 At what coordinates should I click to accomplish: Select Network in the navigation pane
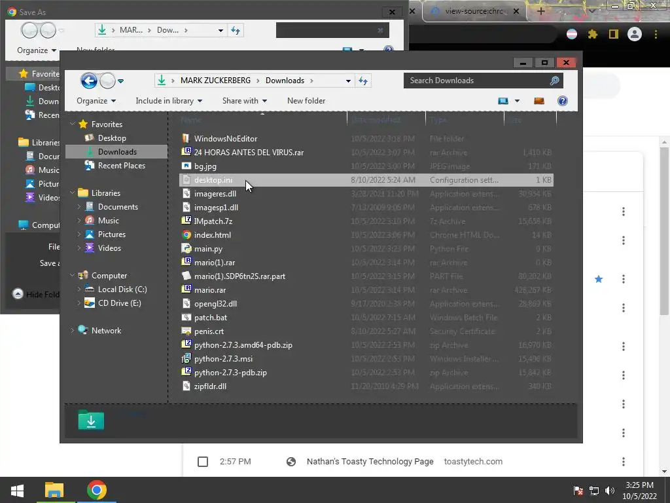pyautogui.click(x=106, y=331)
